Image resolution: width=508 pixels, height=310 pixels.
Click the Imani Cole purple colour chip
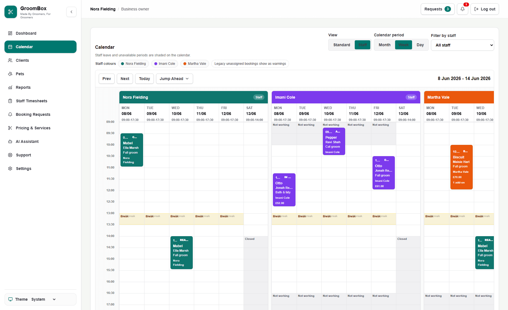click(165, 64)
